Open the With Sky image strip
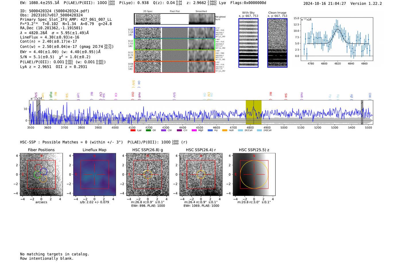The height and width of the screenshot is (274, 402). [x=248, y=43]
